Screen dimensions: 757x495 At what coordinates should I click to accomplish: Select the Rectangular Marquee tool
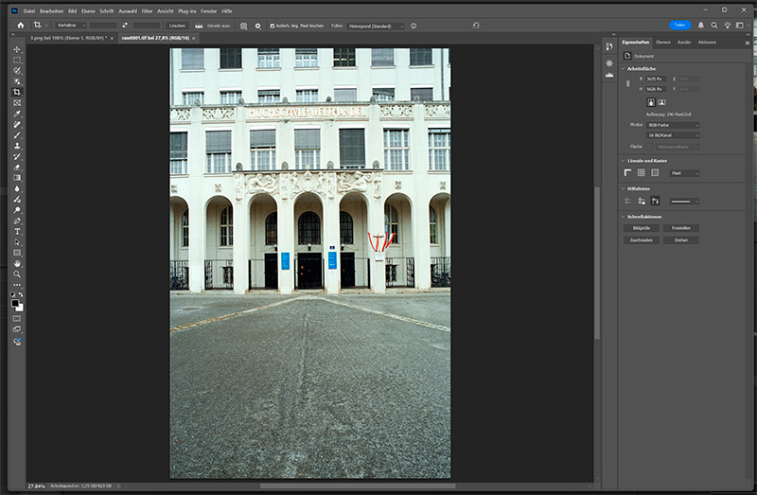pyautogui.click(x=17, y=60)
